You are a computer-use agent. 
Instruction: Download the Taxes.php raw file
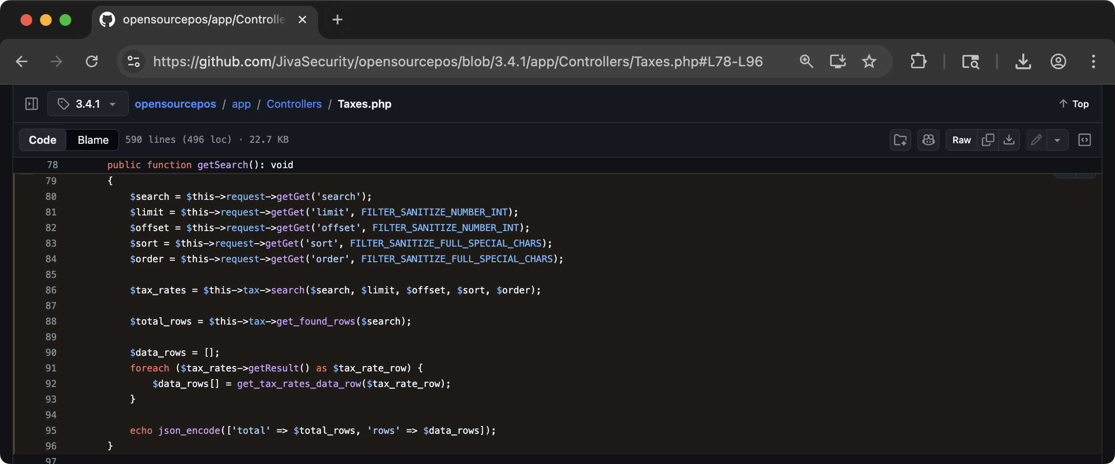[1009, 140]
